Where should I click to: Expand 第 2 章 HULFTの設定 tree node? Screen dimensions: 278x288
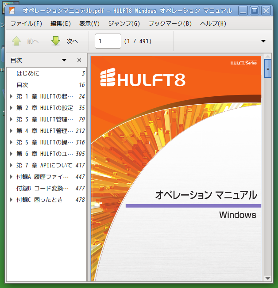click(11, 108)
